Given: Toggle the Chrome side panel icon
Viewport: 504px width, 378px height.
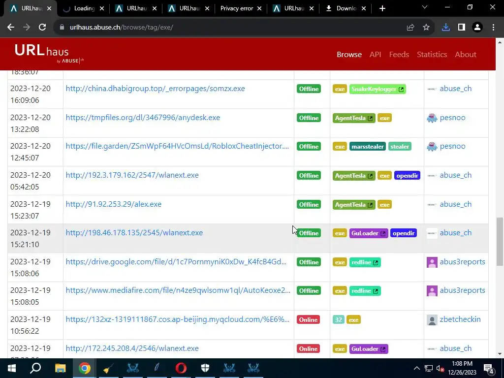Looking at the screenshot, I should [x=462, y=28].
